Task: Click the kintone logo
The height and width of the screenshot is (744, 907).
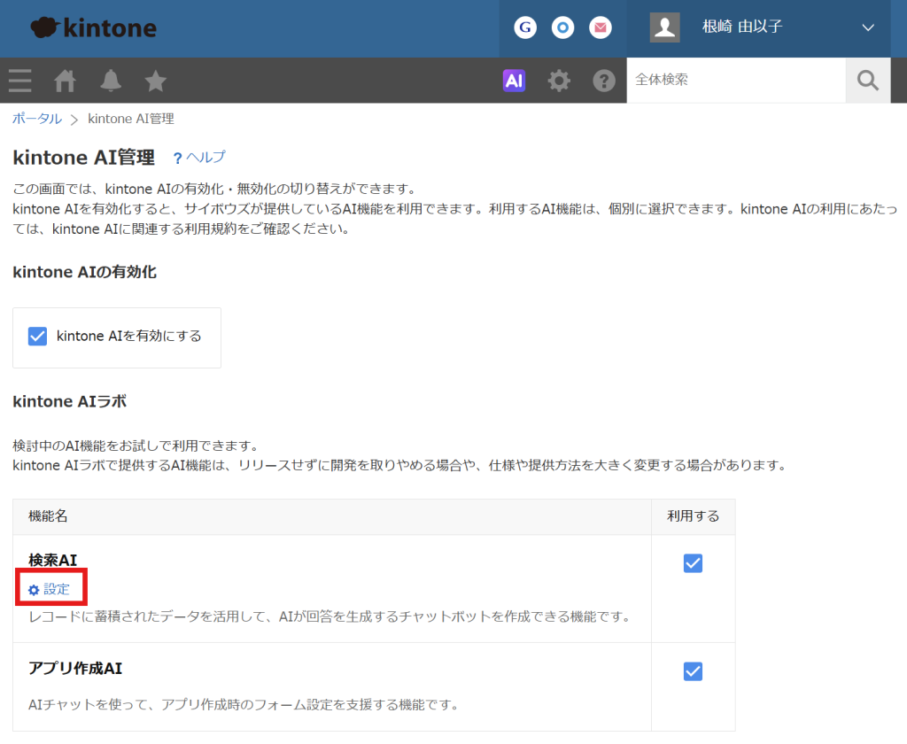Action: [93, 27]
